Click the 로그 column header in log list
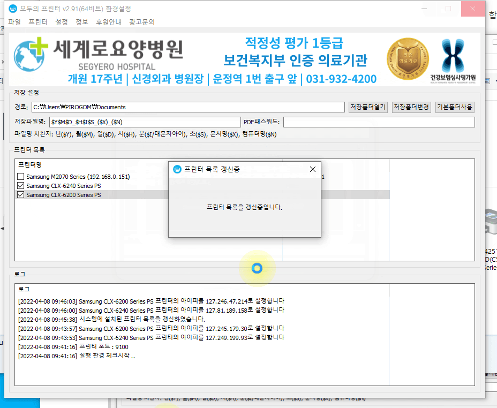 (x=24, y=289)
